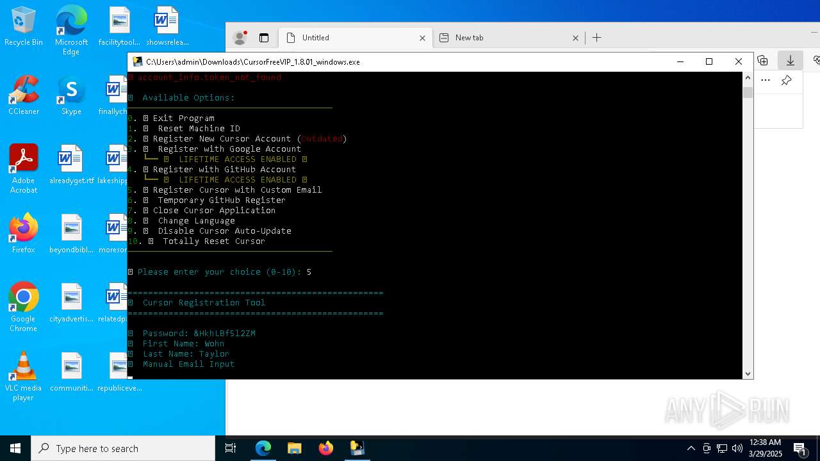Click 'Totally Reset Cursor' line
The image size is (820, 461).
[197, 241]
